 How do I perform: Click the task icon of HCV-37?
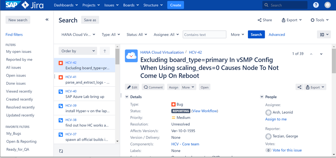click(x=61, y=135)
